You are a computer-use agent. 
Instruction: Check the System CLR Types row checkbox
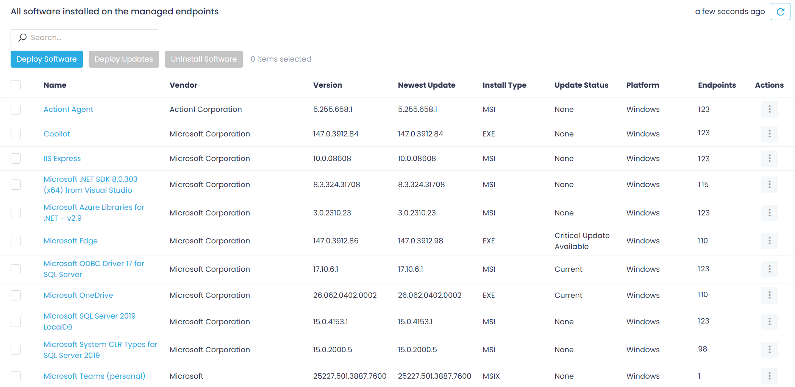[x=16, y=350]
